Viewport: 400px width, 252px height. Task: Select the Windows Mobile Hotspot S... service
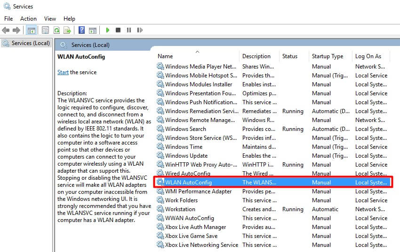272,76
